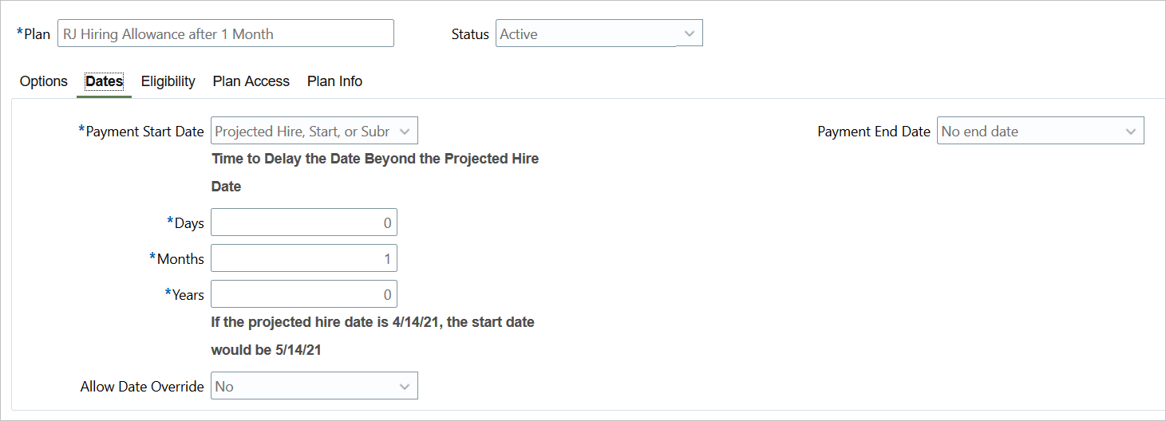Click the Payment Start Date label
The height and width of the screenshot is (421, 1166).
pos(144,132)
